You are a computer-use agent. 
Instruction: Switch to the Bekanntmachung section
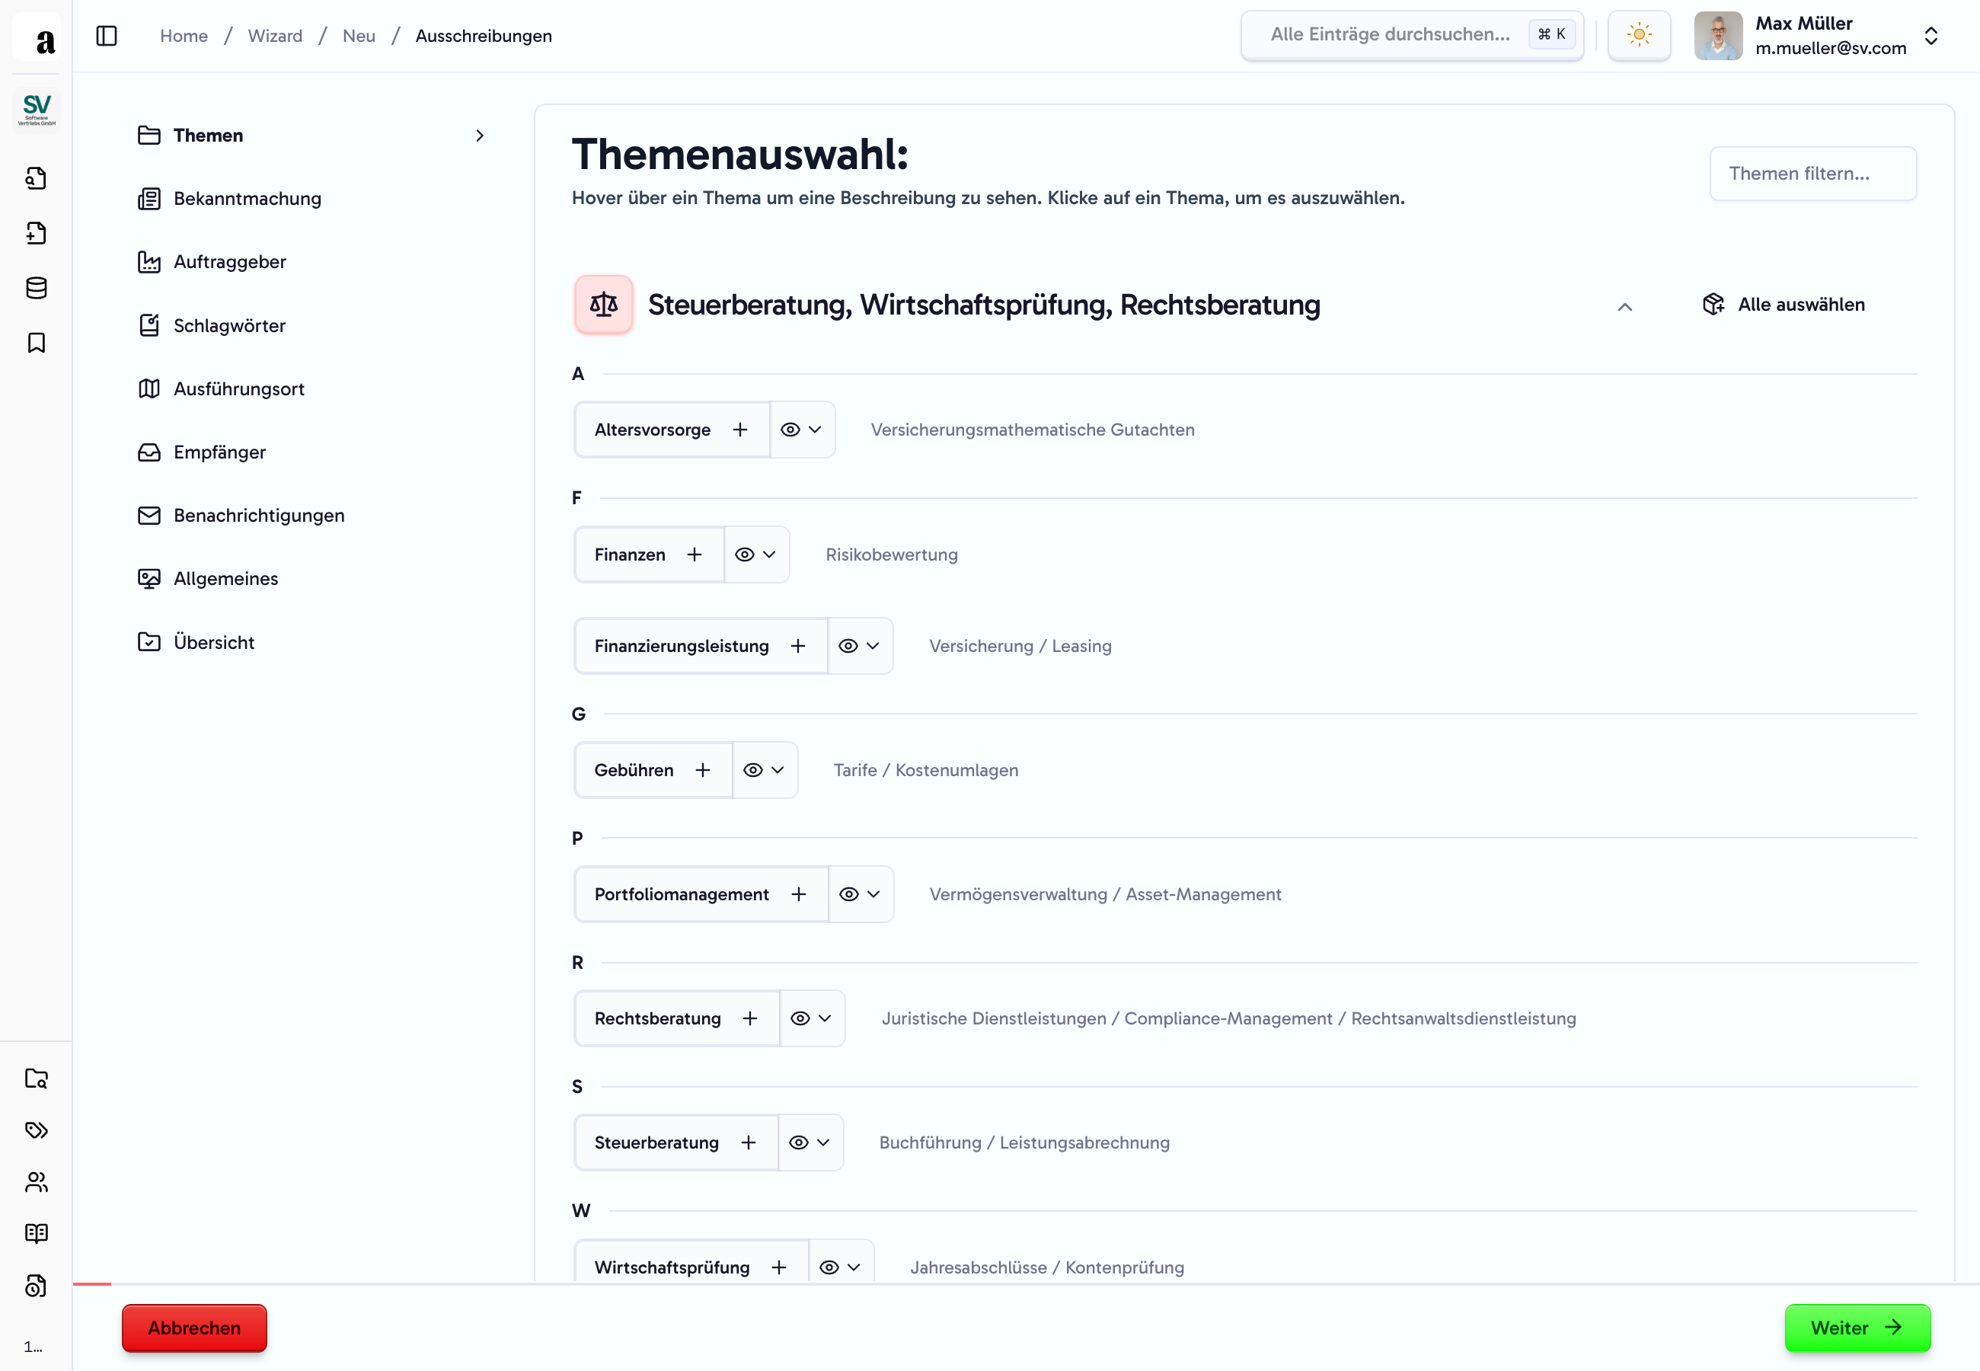[247, 199]
